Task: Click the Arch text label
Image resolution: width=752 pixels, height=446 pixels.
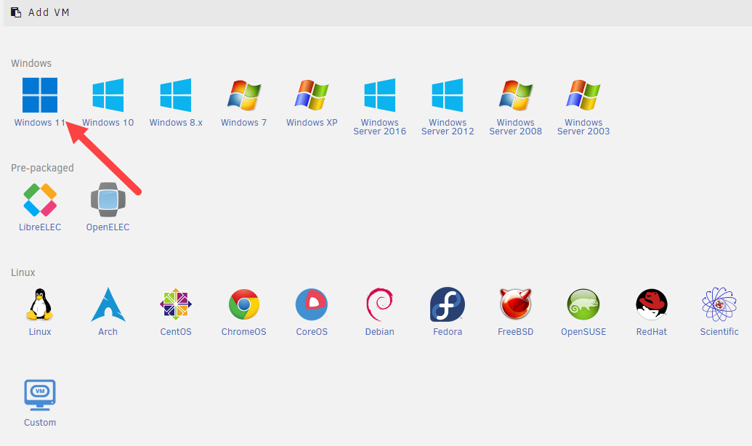Action: [x=108, y=332]
